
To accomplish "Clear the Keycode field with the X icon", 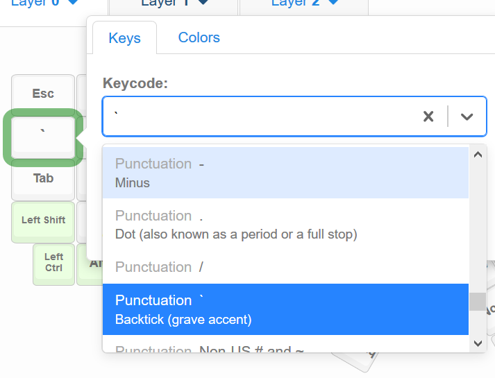I will click(x=428, y=117).
